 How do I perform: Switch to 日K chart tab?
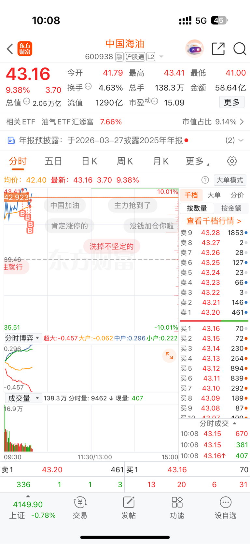click(89, 161)
